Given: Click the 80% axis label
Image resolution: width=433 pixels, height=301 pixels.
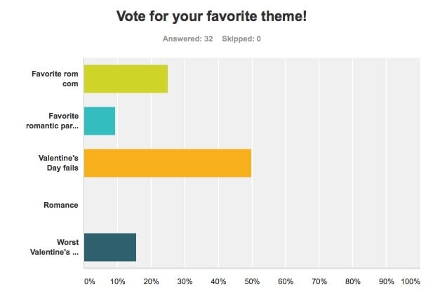Looking at the screenshot, I should click(x=353, y=281).
